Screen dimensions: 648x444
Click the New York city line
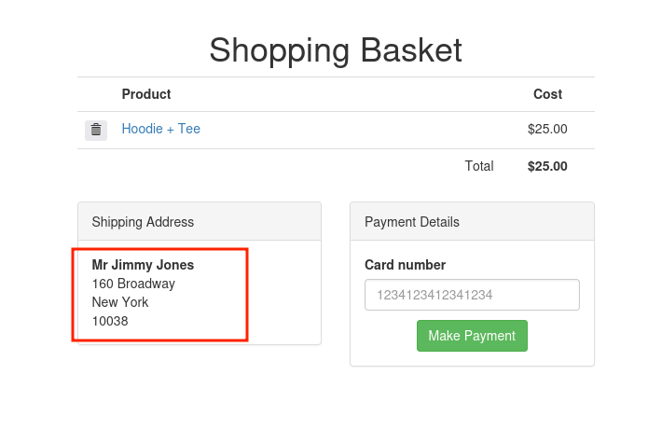pos(120,302)
